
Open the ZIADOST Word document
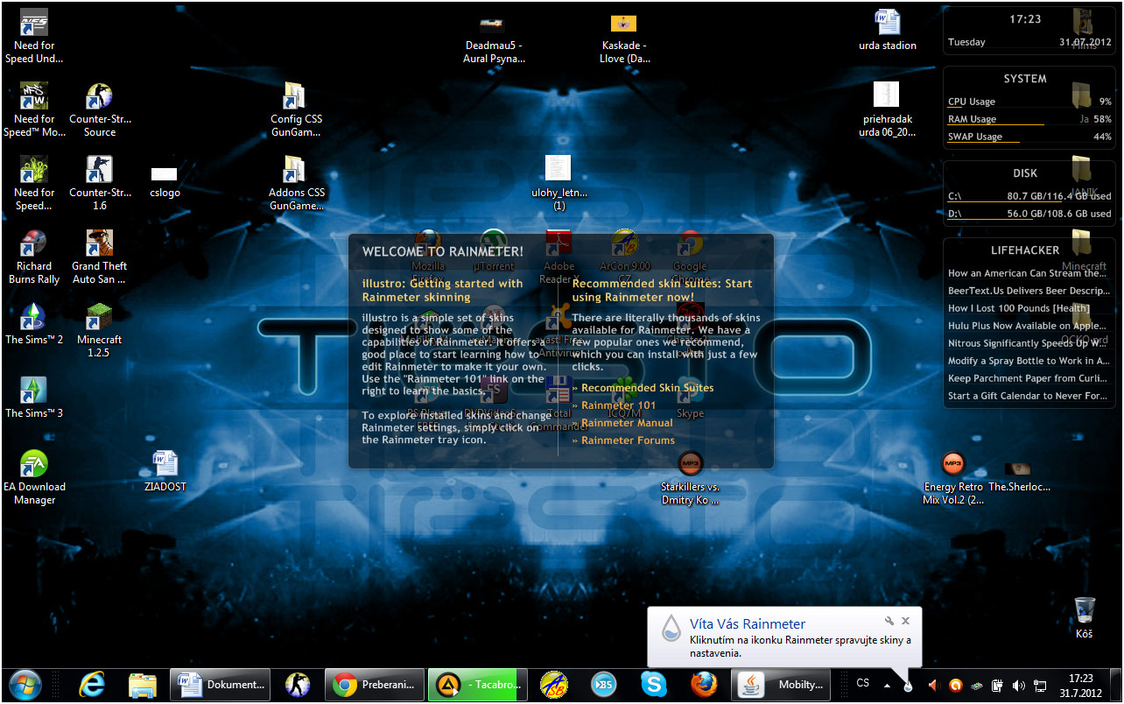(x=165, y=466)
